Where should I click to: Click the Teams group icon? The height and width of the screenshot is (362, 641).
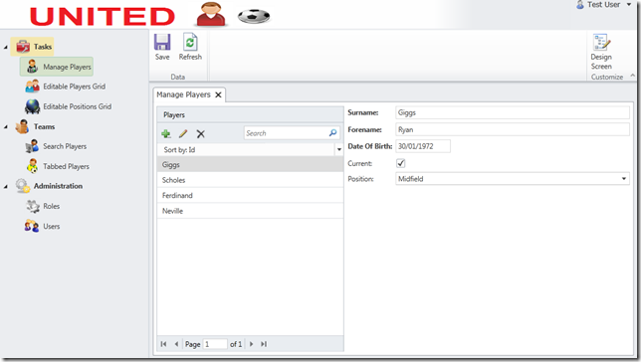pyautogui.click(x=23, y=126)
